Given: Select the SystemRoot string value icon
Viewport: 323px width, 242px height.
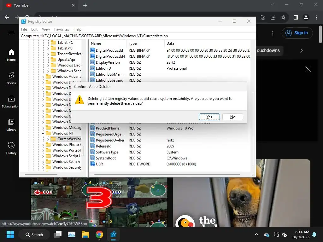Looking at the screenshot, I should 93,158.
